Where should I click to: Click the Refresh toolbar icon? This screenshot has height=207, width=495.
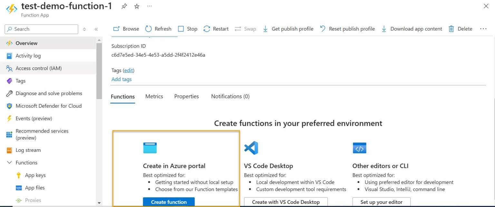148,29
